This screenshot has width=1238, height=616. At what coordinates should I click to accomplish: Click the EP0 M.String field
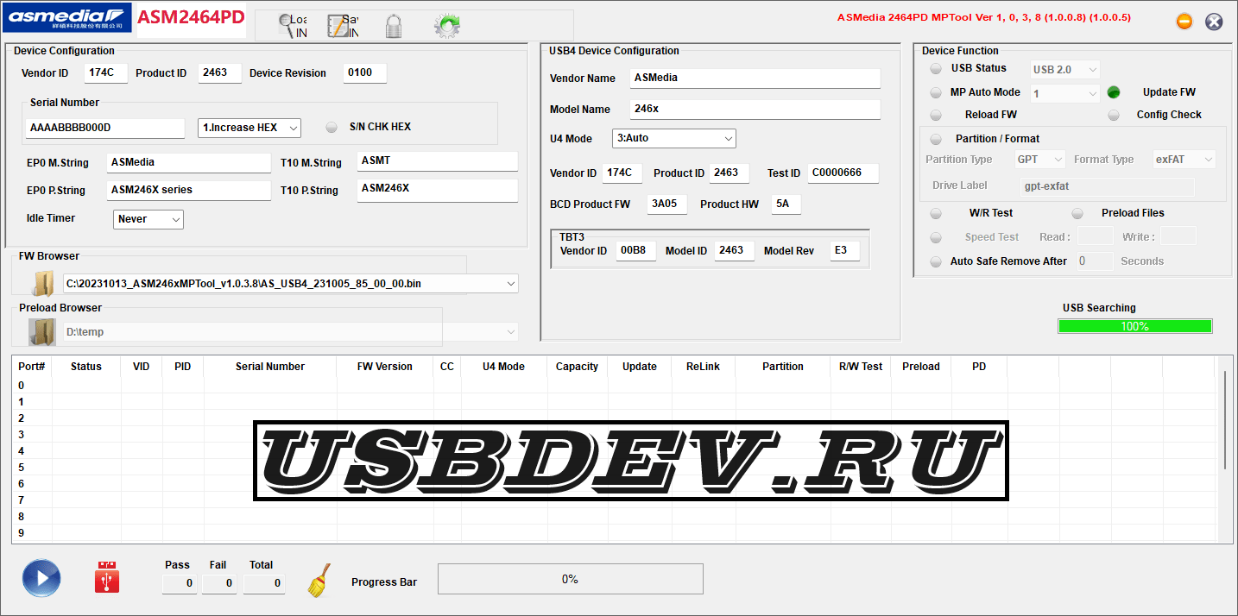click(x=189, y=162)
